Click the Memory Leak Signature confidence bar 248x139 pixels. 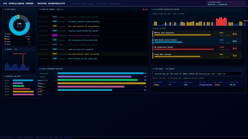click(x=182, y=35)
